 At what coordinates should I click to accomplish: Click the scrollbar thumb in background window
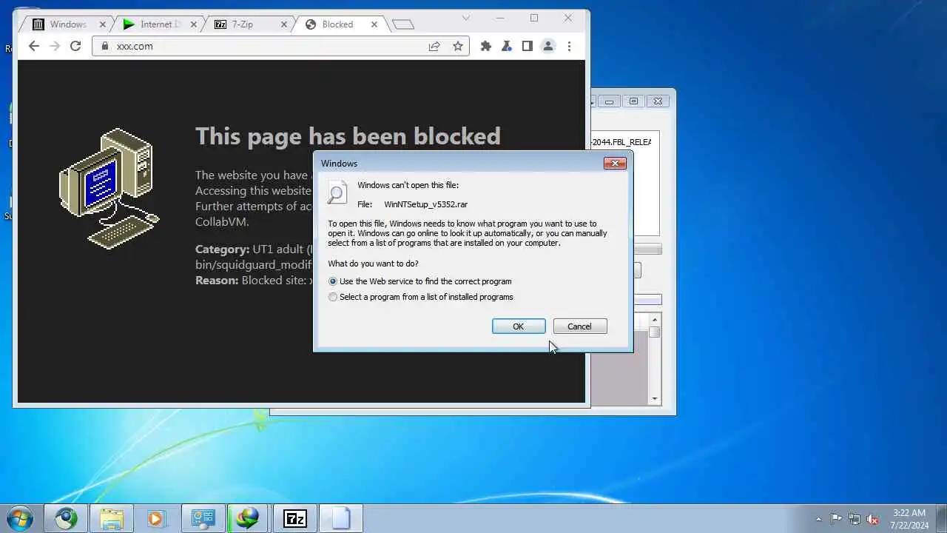coord(655,332)
